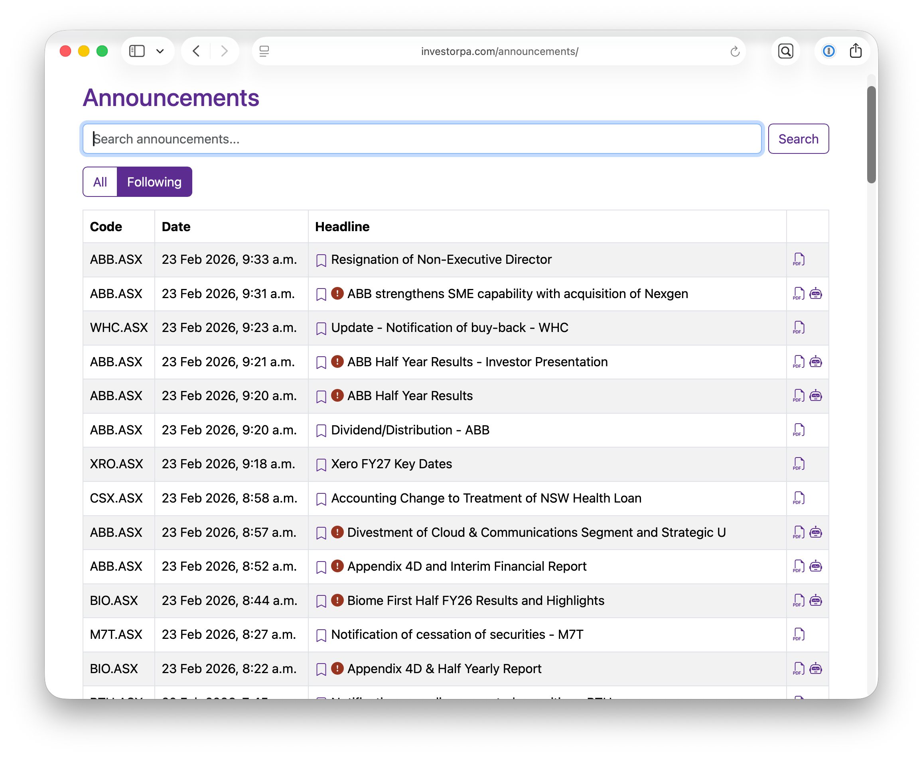This screenshot has width=923, height=758.
Task: Open ABB Half Year Results - Investor Presentation headline
Action: pyautogui.click(x=477, y=362)
